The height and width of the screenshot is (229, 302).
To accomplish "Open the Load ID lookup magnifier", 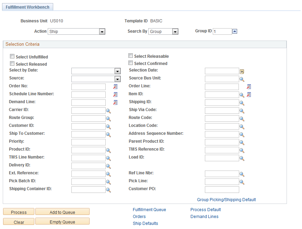I will 242,158.
